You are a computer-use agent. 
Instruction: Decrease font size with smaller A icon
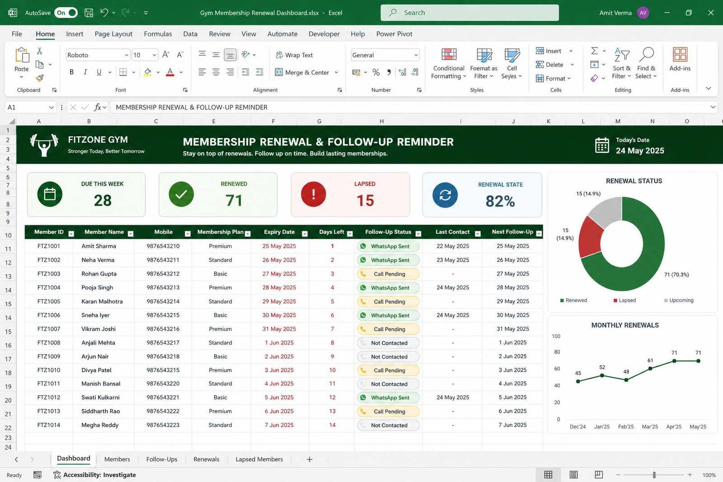tap(180, 55)
